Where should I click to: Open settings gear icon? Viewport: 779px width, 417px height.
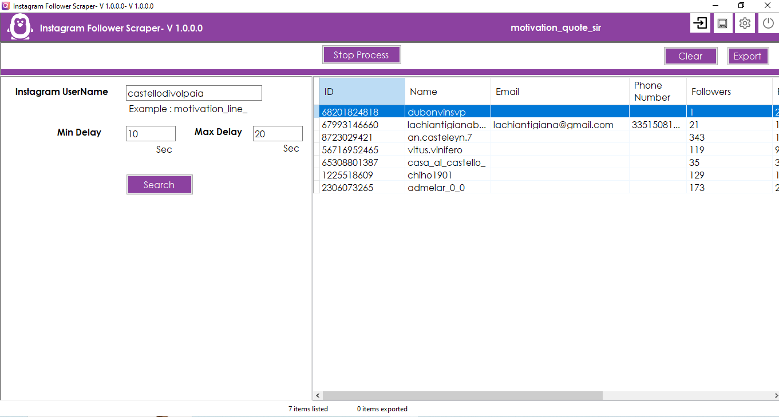(x=745, y=23)
